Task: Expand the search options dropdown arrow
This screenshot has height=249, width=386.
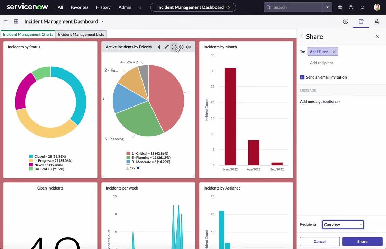Action: [328, 7]
